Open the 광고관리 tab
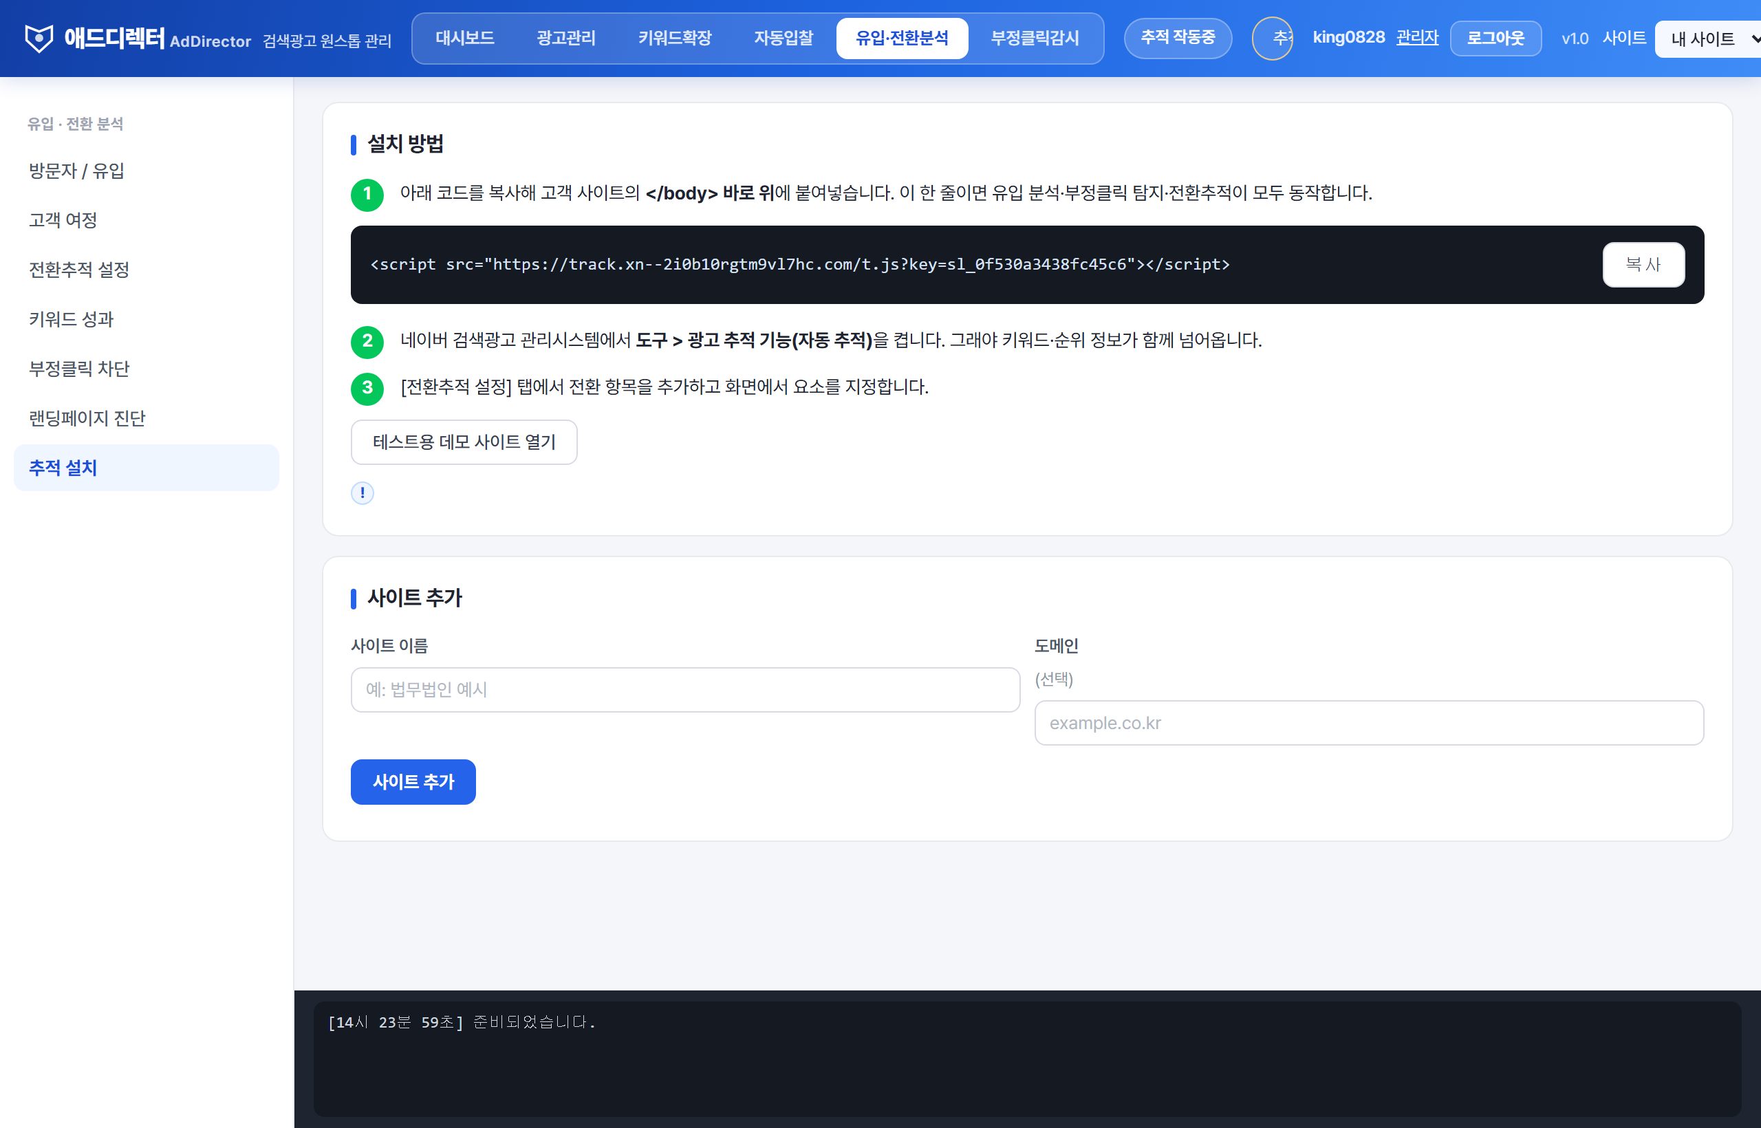 click(x=566, y=38)
